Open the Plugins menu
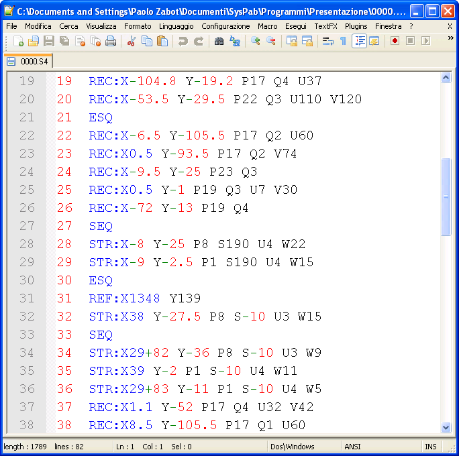The width and height of the screenshot is (459, 456). click(356, 26)
